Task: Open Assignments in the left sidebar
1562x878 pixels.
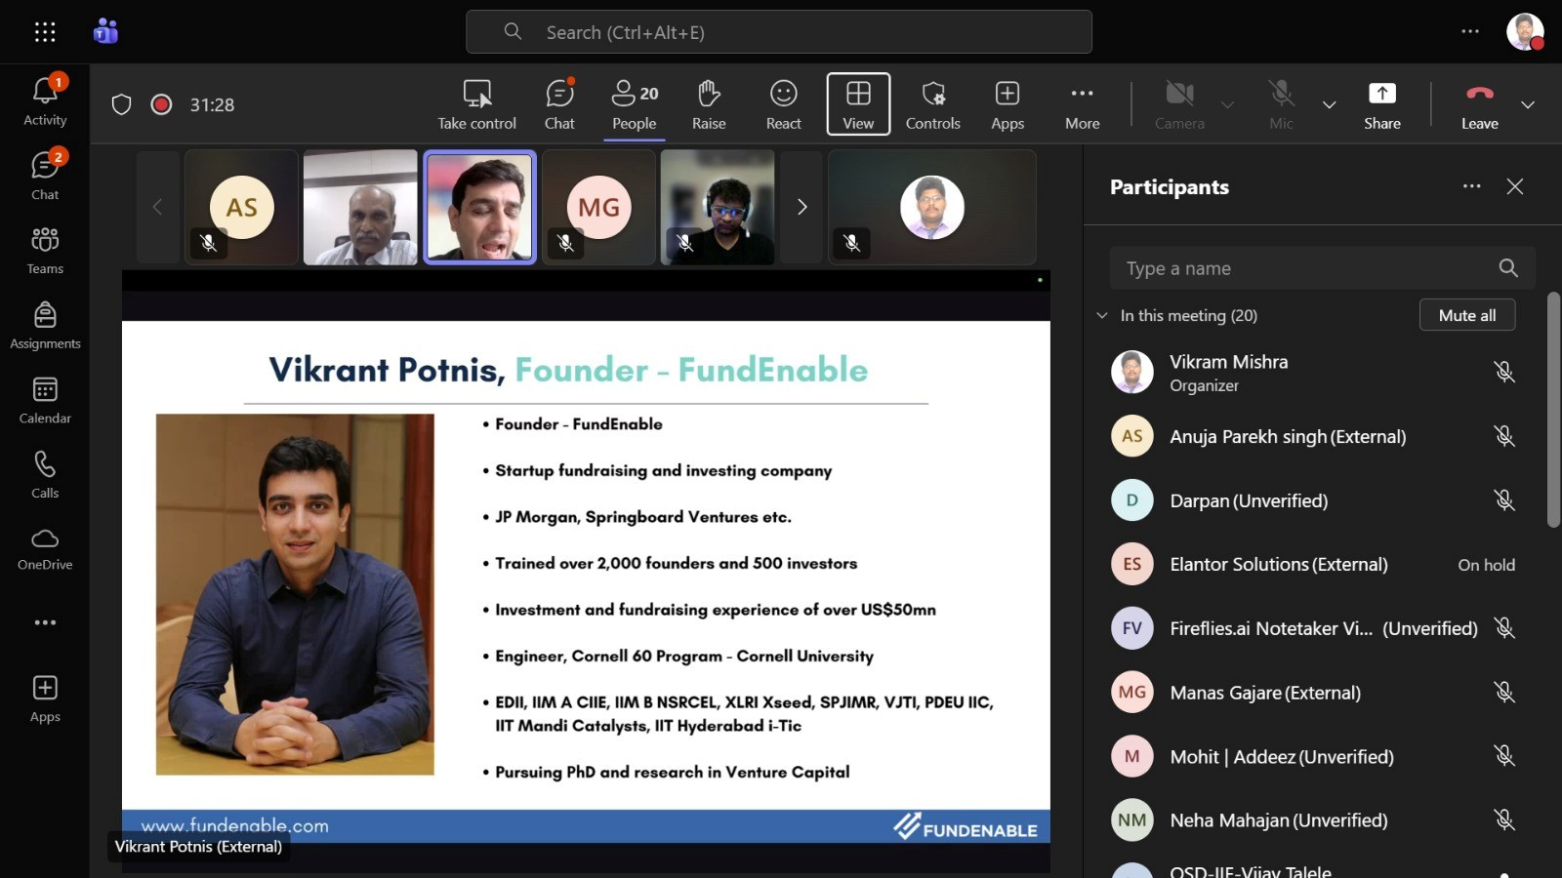Action: pyautogui.click(x=45, y=325)
